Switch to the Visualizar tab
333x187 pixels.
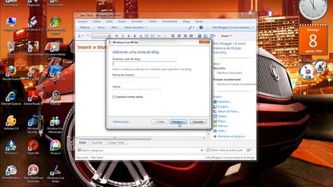tap(97, 142)
